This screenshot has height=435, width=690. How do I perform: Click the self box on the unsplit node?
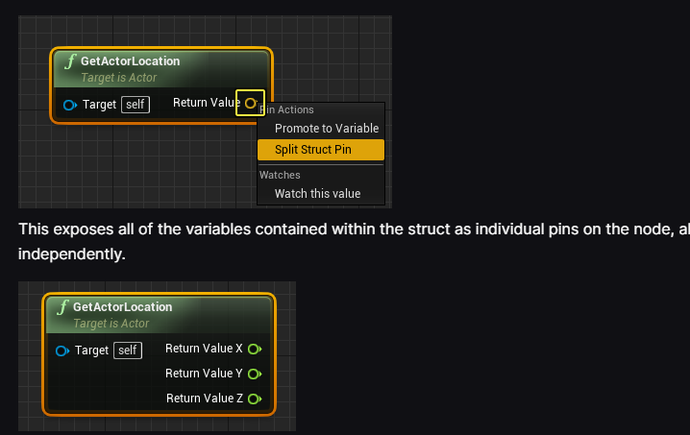(x=136, y=104)
